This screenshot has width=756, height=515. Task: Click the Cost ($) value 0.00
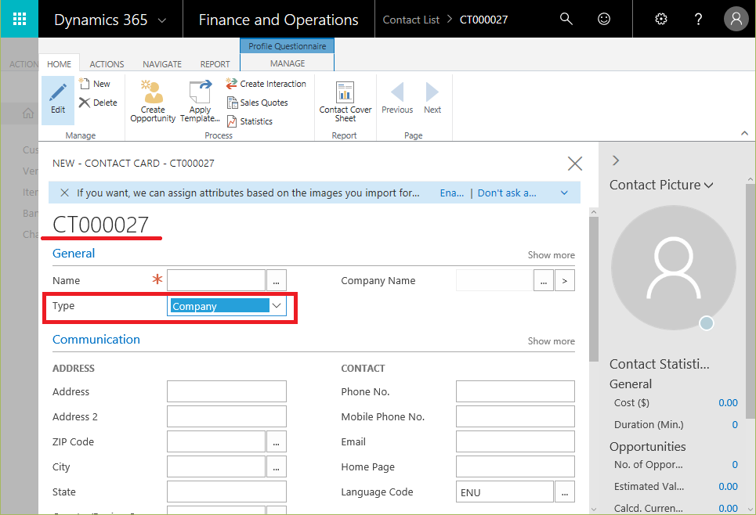click(x=728, y=403)
